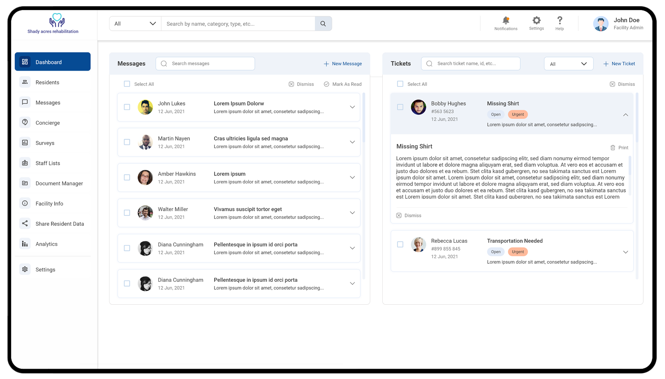Open Facility Info in sidebar
Image resolution: width=665 pixels, height=379 pixels.
[53, 203]
